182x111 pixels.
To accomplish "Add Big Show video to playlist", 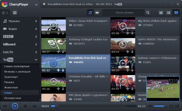I will pos(128,33).
